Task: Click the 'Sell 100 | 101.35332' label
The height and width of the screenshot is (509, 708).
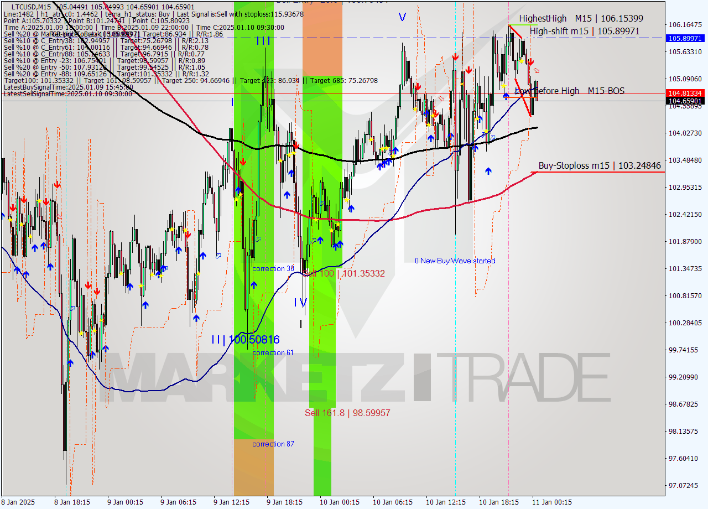Action: coord(345,273)
